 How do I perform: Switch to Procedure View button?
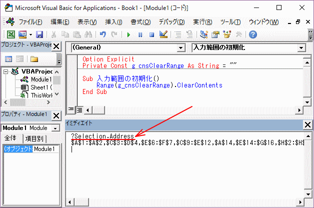click(x=70, y=110)
